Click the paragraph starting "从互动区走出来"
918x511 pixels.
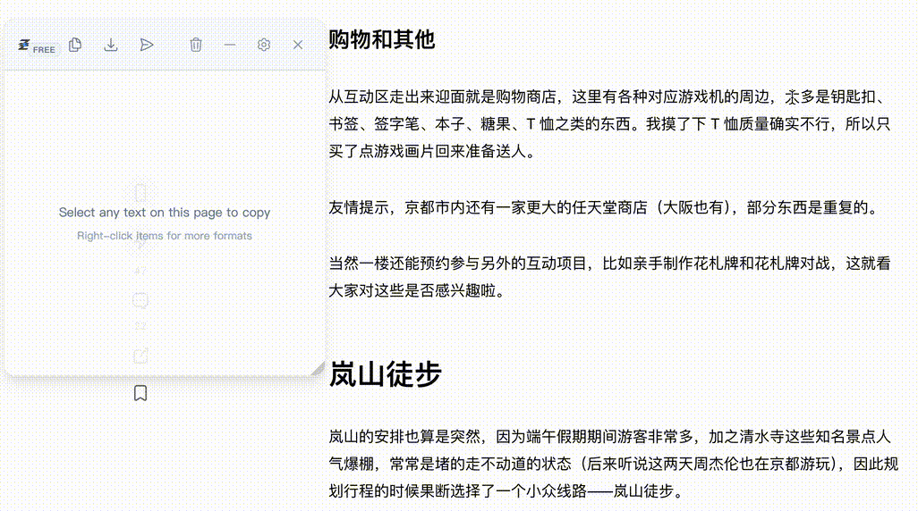[x=609, y=124]
